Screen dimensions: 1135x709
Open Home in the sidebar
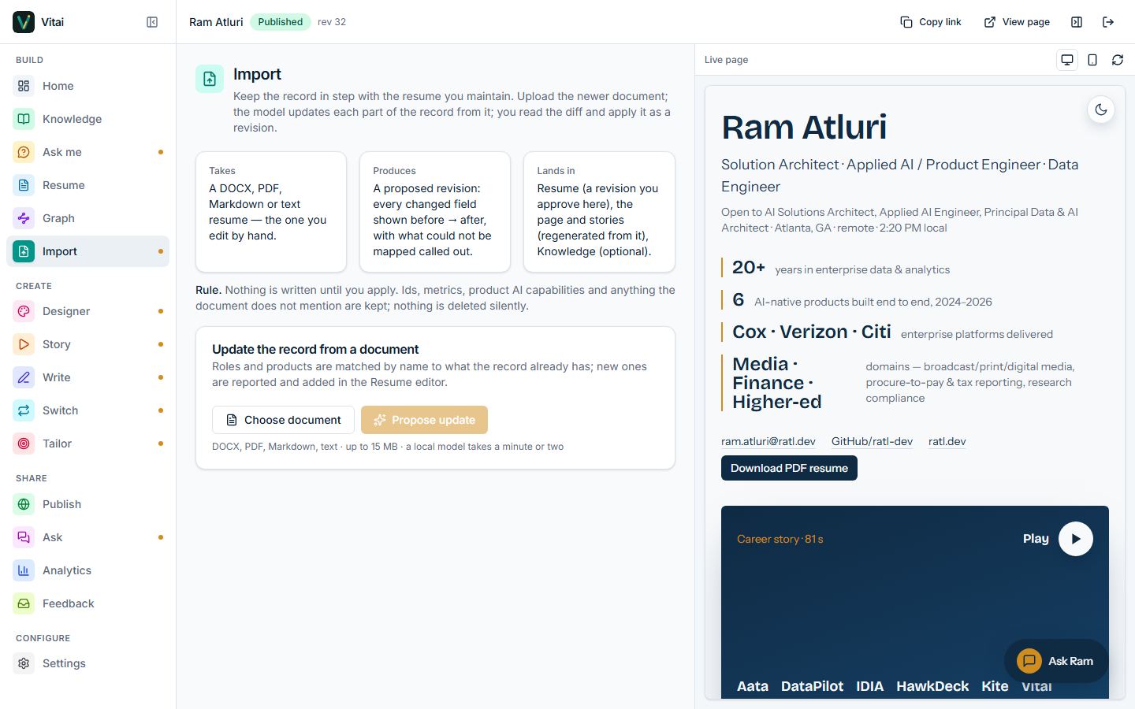[x=87, y=86]
